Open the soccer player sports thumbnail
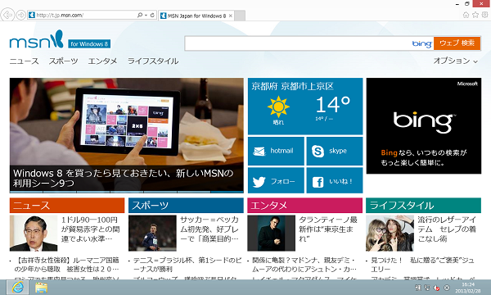The width and height of the screenshot is (491, 295). click(x=152, y=233)
